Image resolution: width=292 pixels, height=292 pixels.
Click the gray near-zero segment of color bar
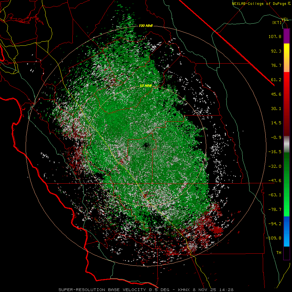click(286, 144)
